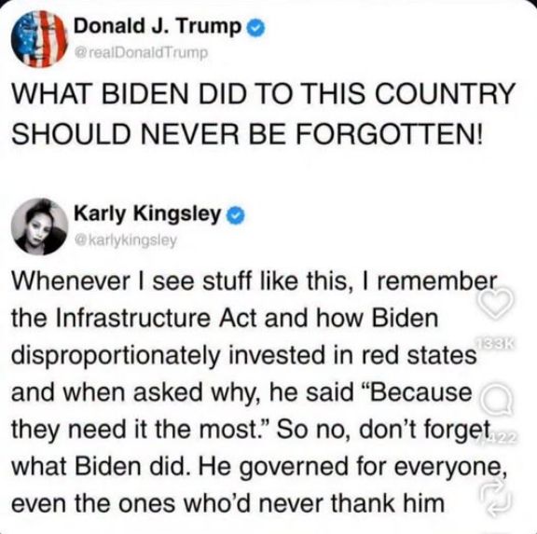Select the "WHAT BIDEN DID TO THIS COUNTRY" line
Viewport: 537px width, 534px height.
click(x=263, y=93)
